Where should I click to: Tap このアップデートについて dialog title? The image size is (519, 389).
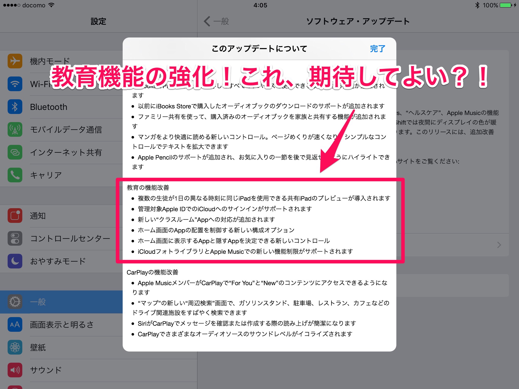click(x=259, y=49)
